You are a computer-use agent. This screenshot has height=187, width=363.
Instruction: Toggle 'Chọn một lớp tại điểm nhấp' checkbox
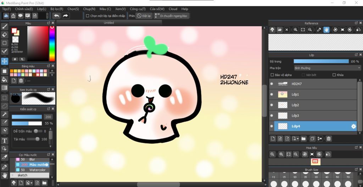pyautogui.click(x=88, y=16)
